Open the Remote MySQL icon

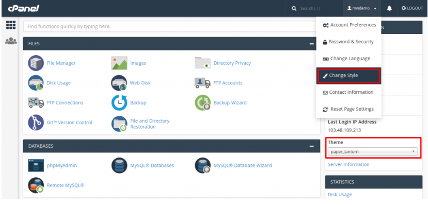36,185
